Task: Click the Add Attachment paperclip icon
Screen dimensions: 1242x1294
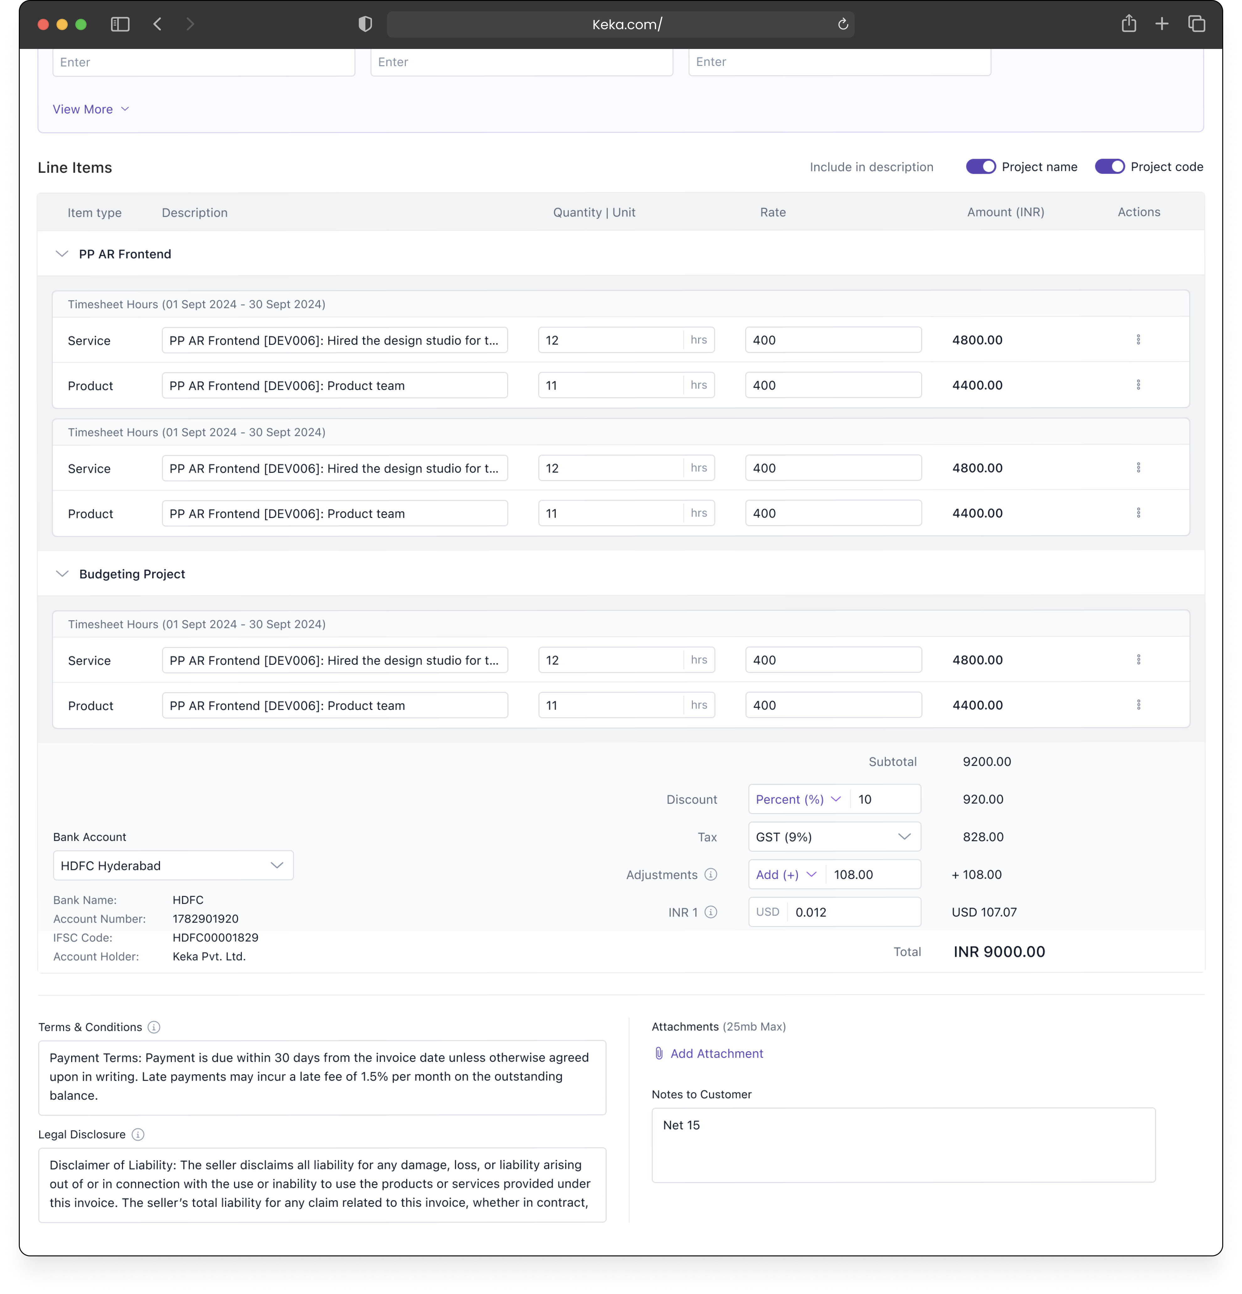Action: (x=659, y=1053)
